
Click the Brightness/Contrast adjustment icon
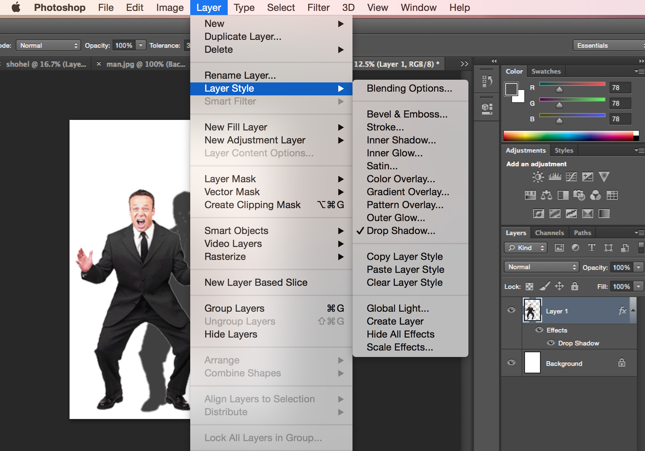tap(538, 176)
